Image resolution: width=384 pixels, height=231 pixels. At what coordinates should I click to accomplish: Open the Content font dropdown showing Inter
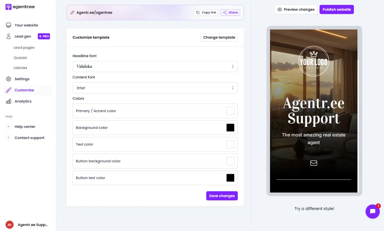click(155, 88)
